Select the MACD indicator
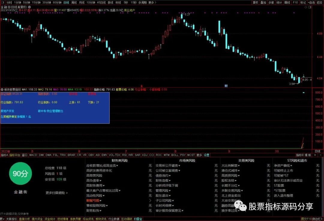 pos(33,155)
